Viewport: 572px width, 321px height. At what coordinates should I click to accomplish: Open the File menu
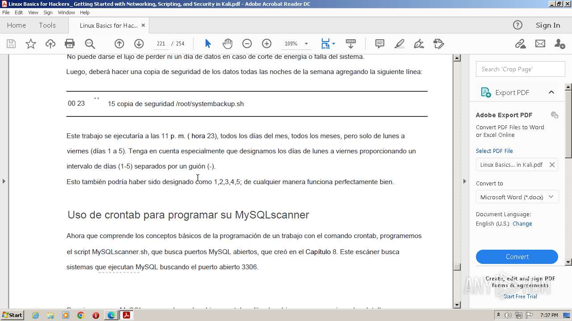pyautogui.click(x=6, y=12)
